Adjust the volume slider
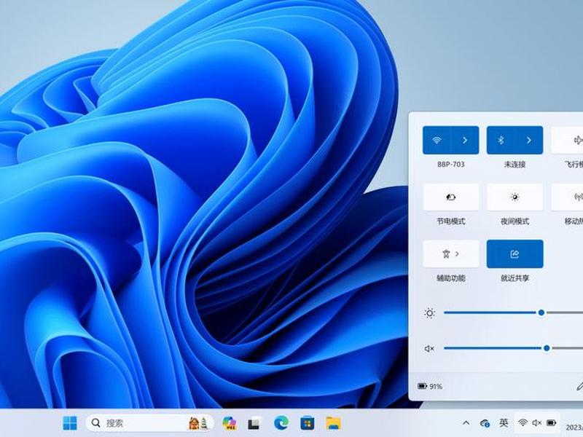 tap(513, 348)
